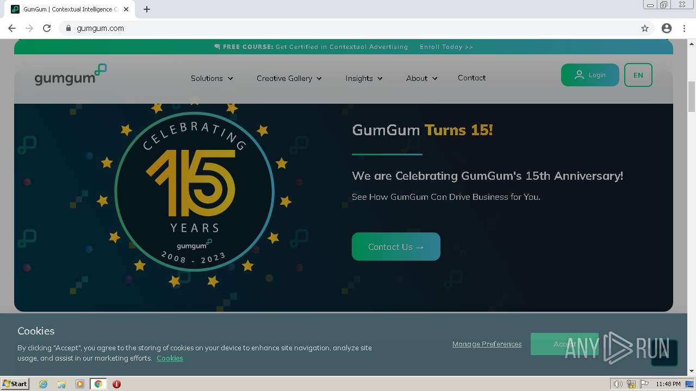This screenshot has width=696, height=391.
Task: Open a new tab with plus button
Action: pos(147,9)
